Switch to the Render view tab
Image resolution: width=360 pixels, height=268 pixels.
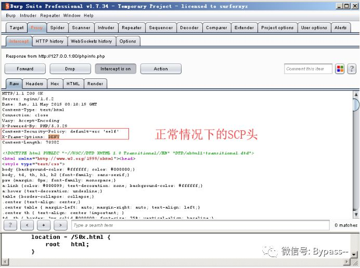click(x=95, y=84)
